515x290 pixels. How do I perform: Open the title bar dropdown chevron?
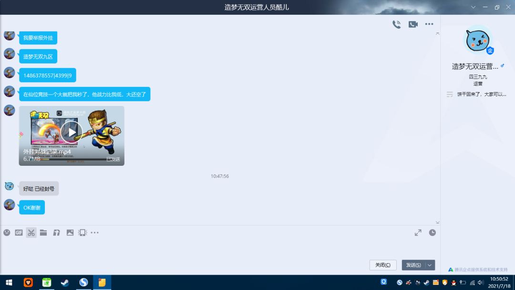click(x=474, y=7)
